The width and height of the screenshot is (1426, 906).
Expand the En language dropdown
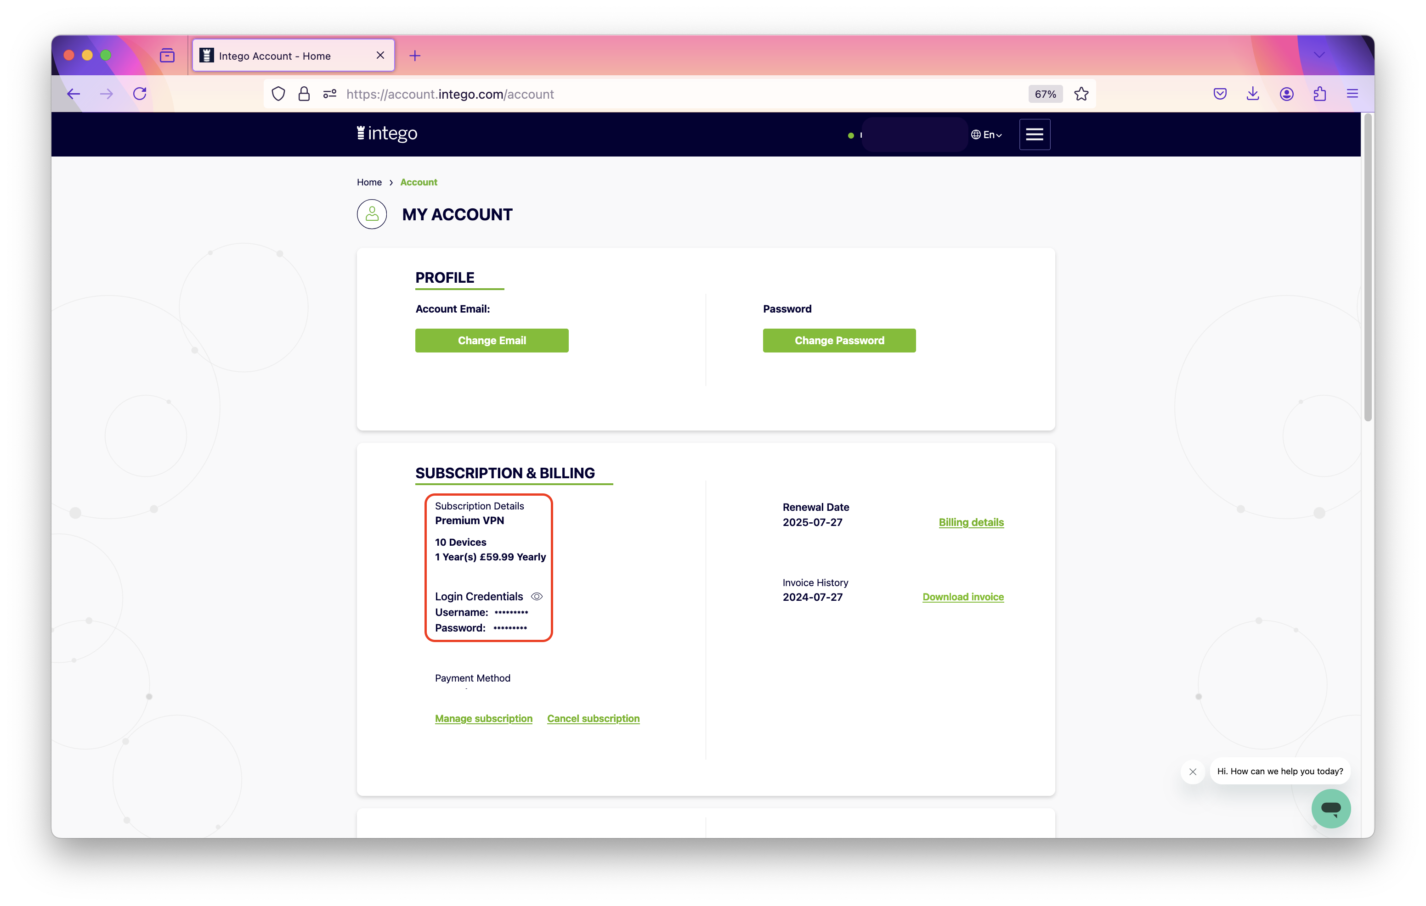[x=987, y=135]
